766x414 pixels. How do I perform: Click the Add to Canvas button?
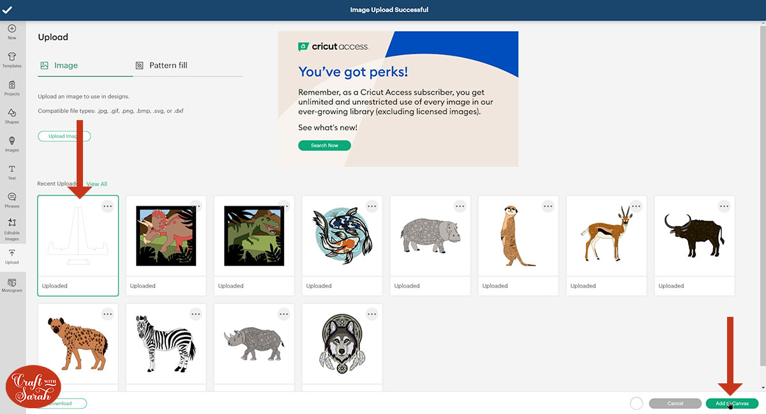pyautogui.click(x=732, y=403)
